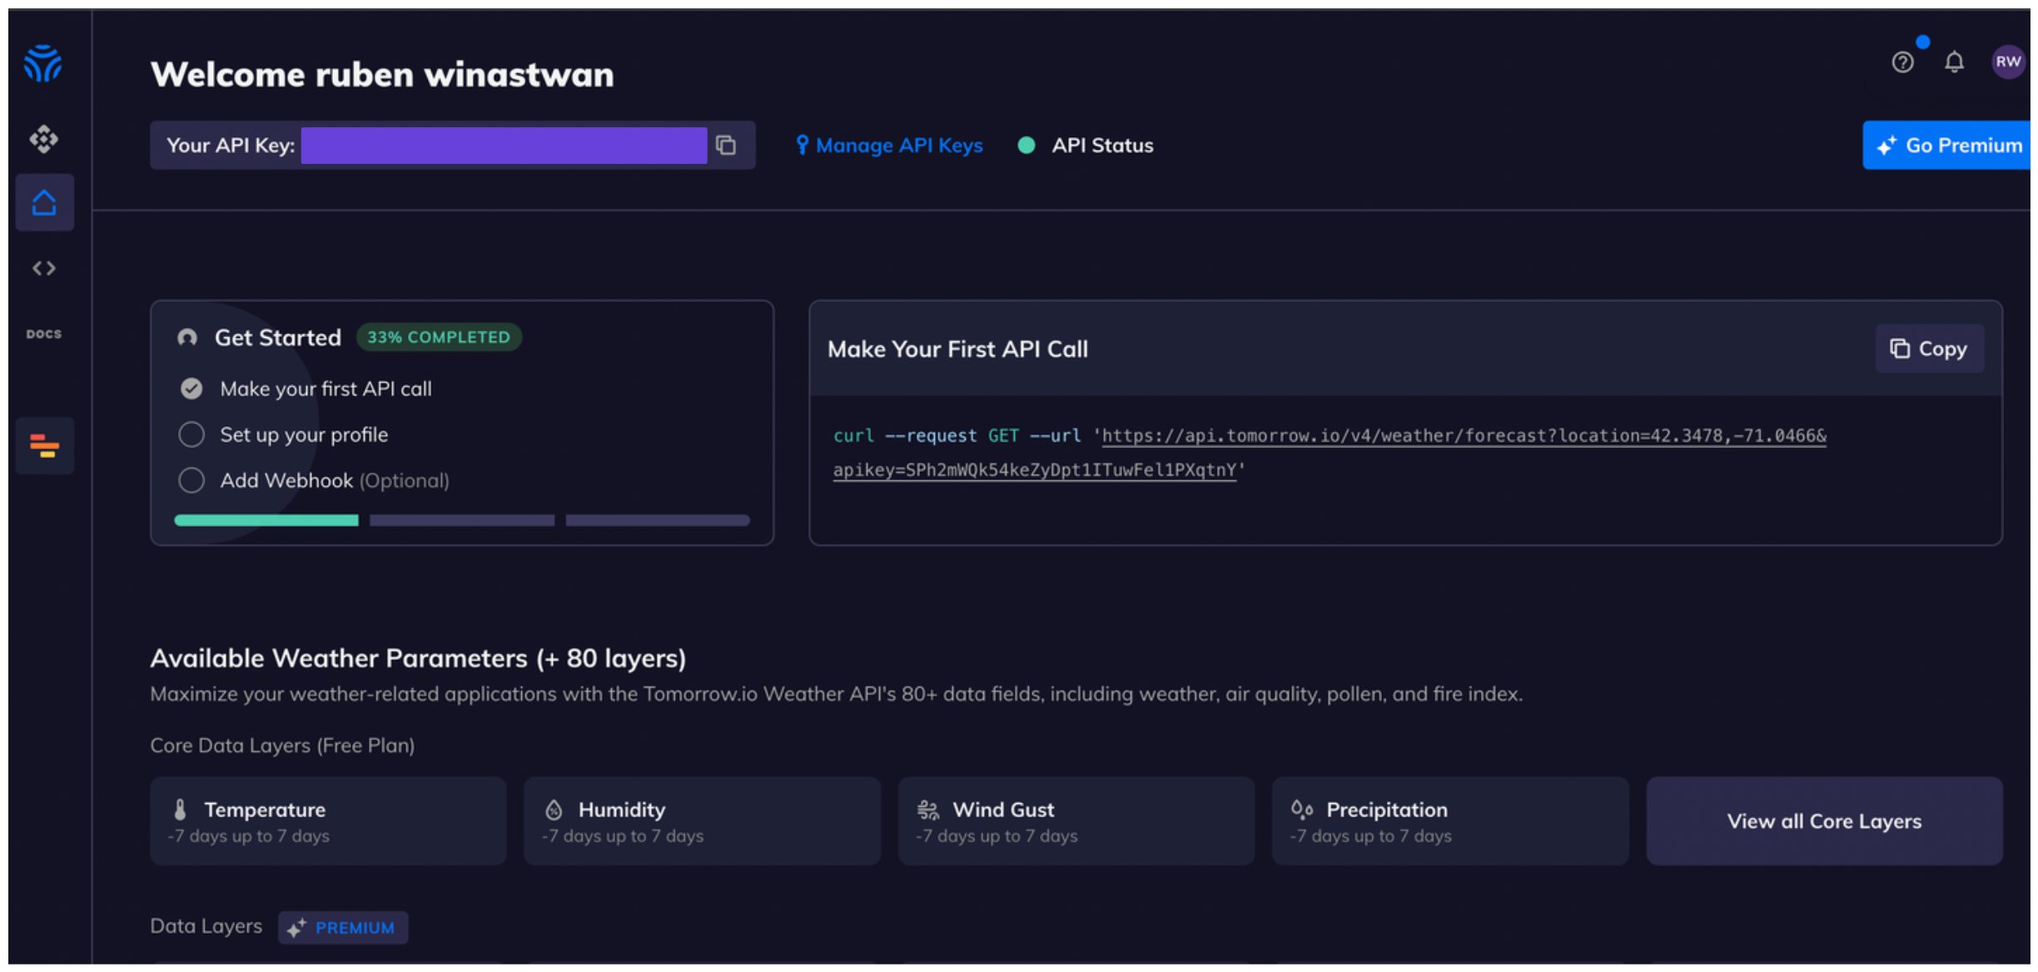
Task: Open the DOCS sidebar item
Action: click(44, 334)
